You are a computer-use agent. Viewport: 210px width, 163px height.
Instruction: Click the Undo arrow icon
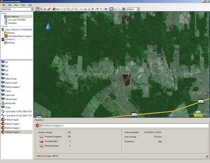pyautogui.click(x=97, y=9)
